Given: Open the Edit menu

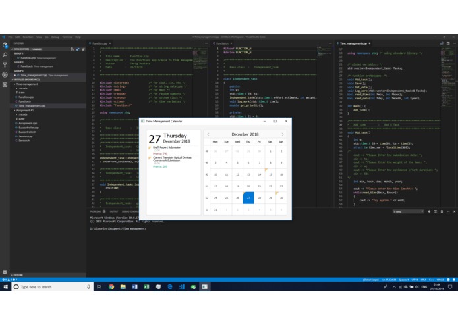Looking at the screenshot, I should (17, 37).
